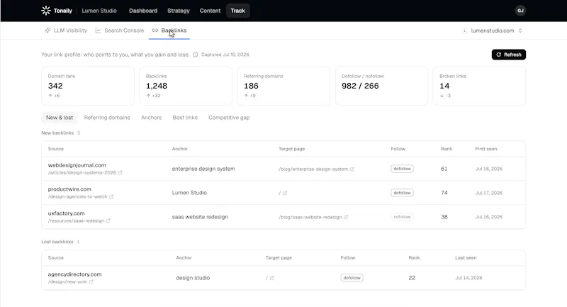Click the Backlinks chain link icon

tap(155, 30)
